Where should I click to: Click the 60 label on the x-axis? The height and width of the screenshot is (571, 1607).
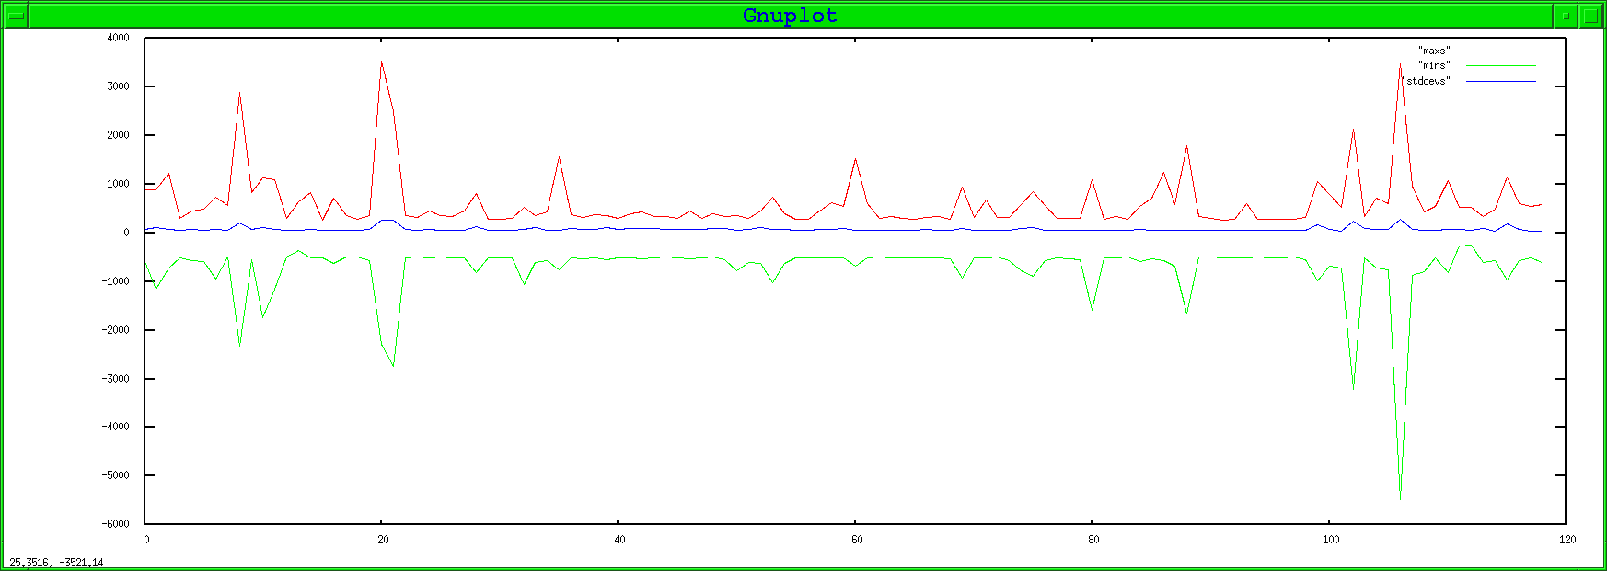(x=857, y=540)
